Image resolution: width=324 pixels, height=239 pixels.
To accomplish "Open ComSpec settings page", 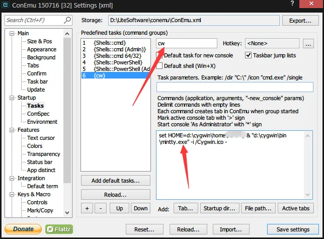I will click(38, 114).
